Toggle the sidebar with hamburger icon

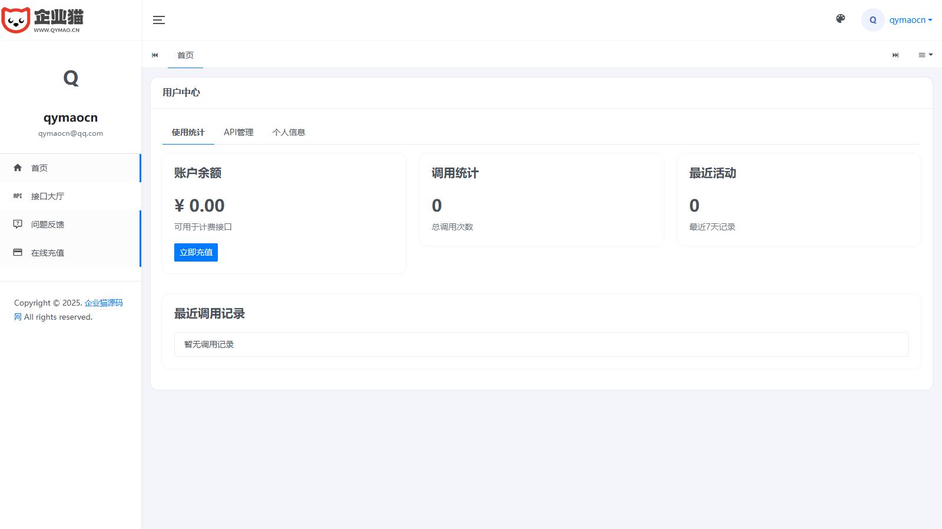[159, 20]
